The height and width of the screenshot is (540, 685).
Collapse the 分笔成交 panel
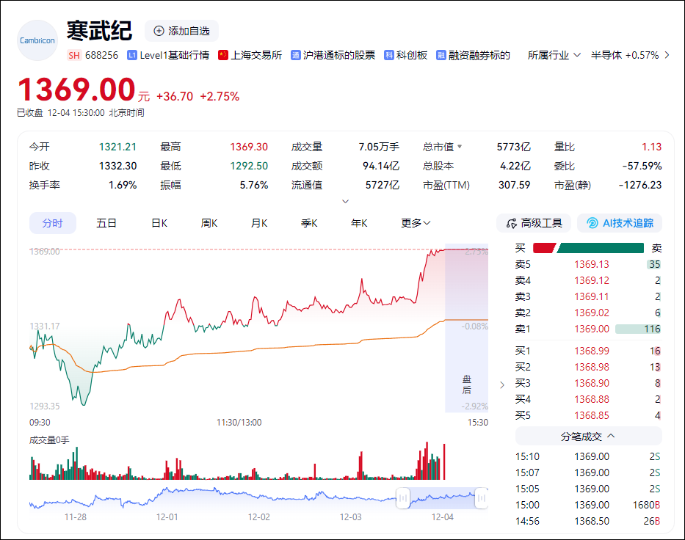click(588, 436)
